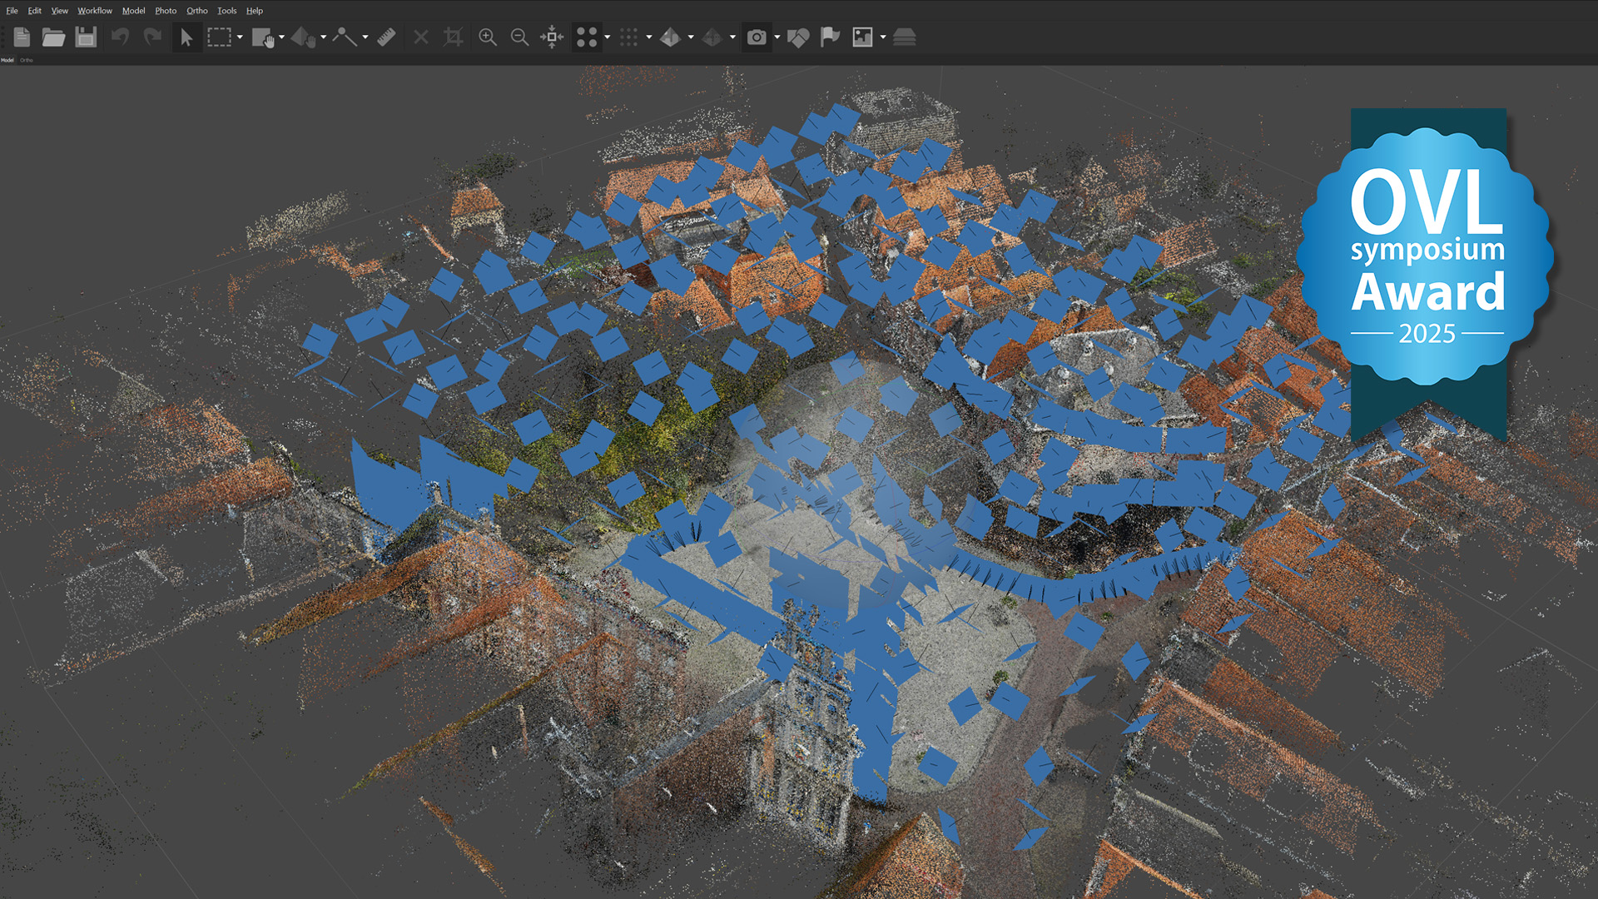The image size is (1598, 899).
Task: Toggle Show Markers flag icon
Action: coord(830,37)
